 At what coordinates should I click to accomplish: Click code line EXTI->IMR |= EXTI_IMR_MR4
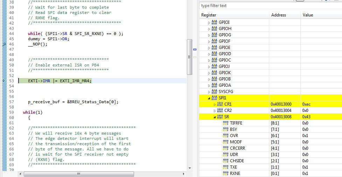60,81
